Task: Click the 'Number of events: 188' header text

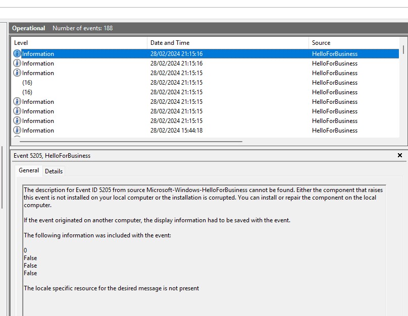Action: (x=82, y=28)
